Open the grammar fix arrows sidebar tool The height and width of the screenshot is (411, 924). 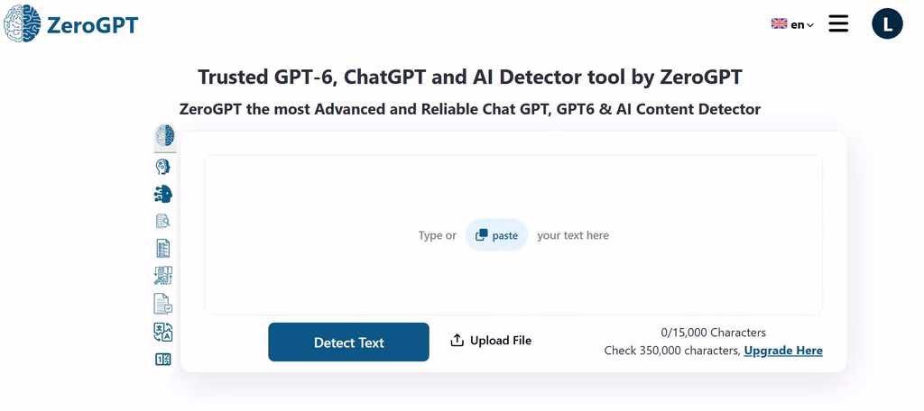(163, 276)
